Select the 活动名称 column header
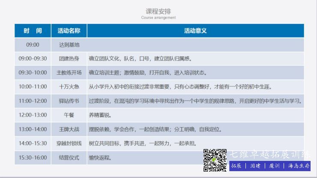This screenshot has height=178, width=317. coord(69,31)
